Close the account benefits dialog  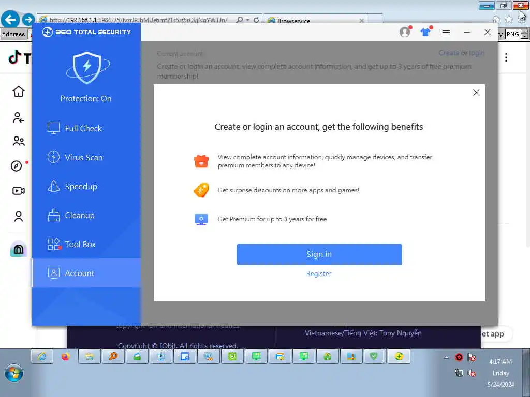pos(476,93)
